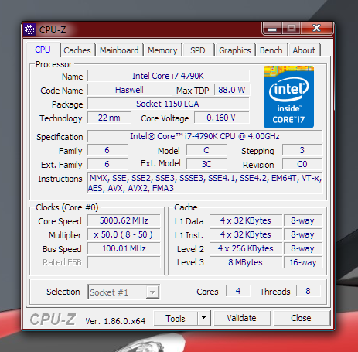Switch to the Caches tab
Viewport: 358px width, 352px height.
point(77,50)
